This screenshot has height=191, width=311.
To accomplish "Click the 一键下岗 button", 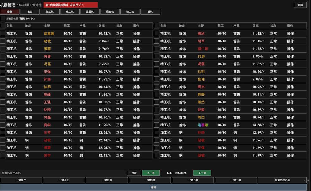I will pyautogui.click(x=236, y=180).
